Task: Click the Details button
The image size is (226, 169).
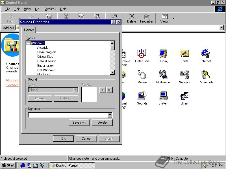Action: [x=66, y=98]
